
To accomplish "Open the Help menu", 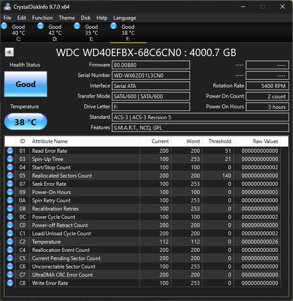I will pos(102,18).
